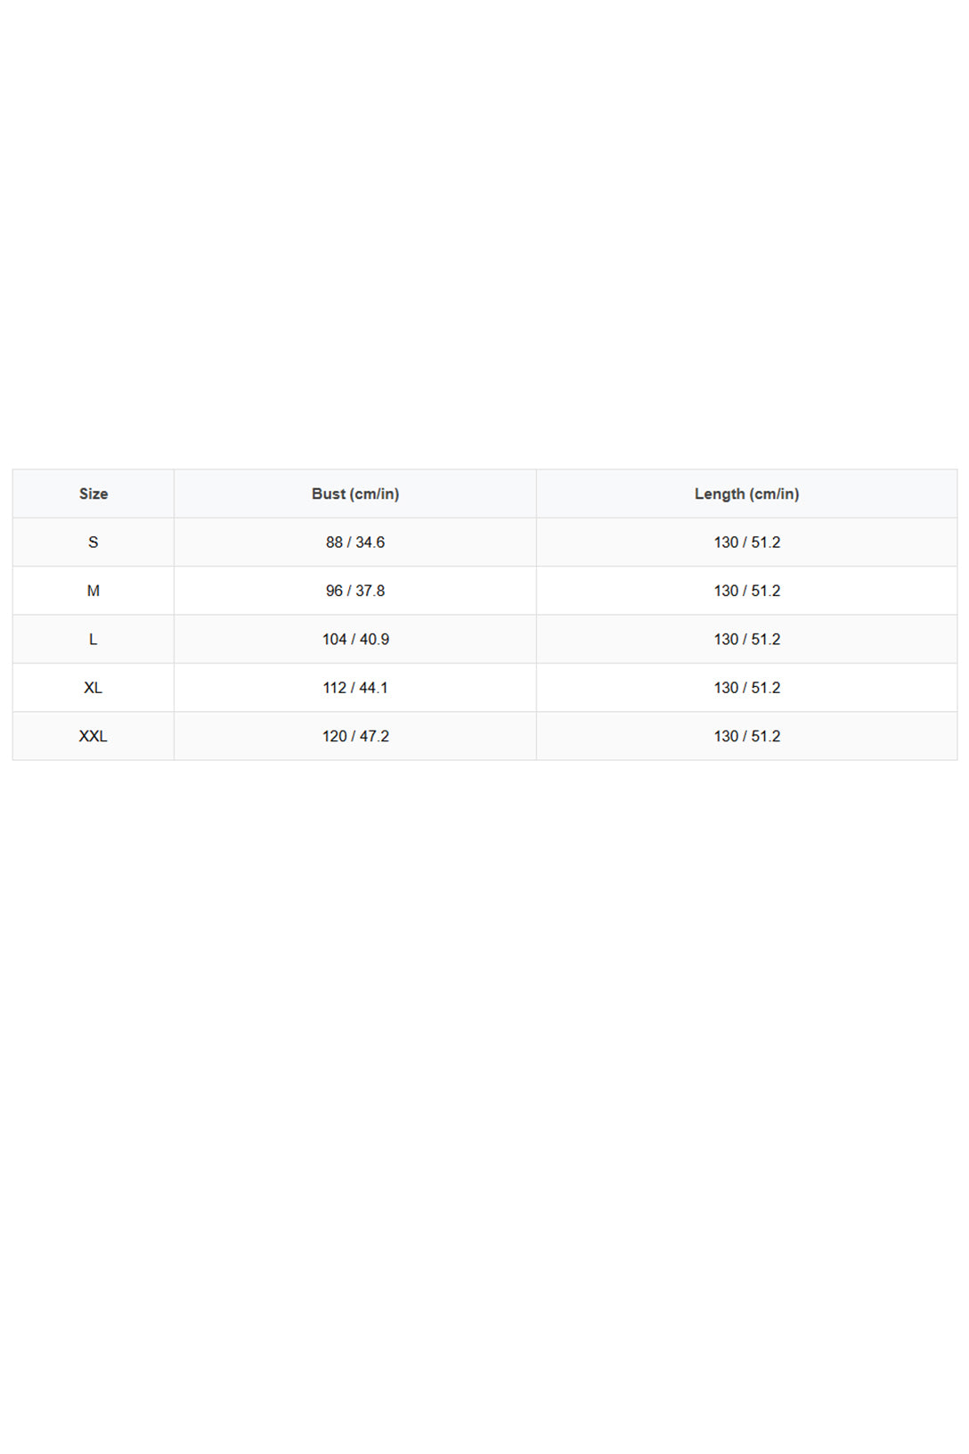
Task: Click the 120 / 47.2 bust value
Action: tap(355, 736)
